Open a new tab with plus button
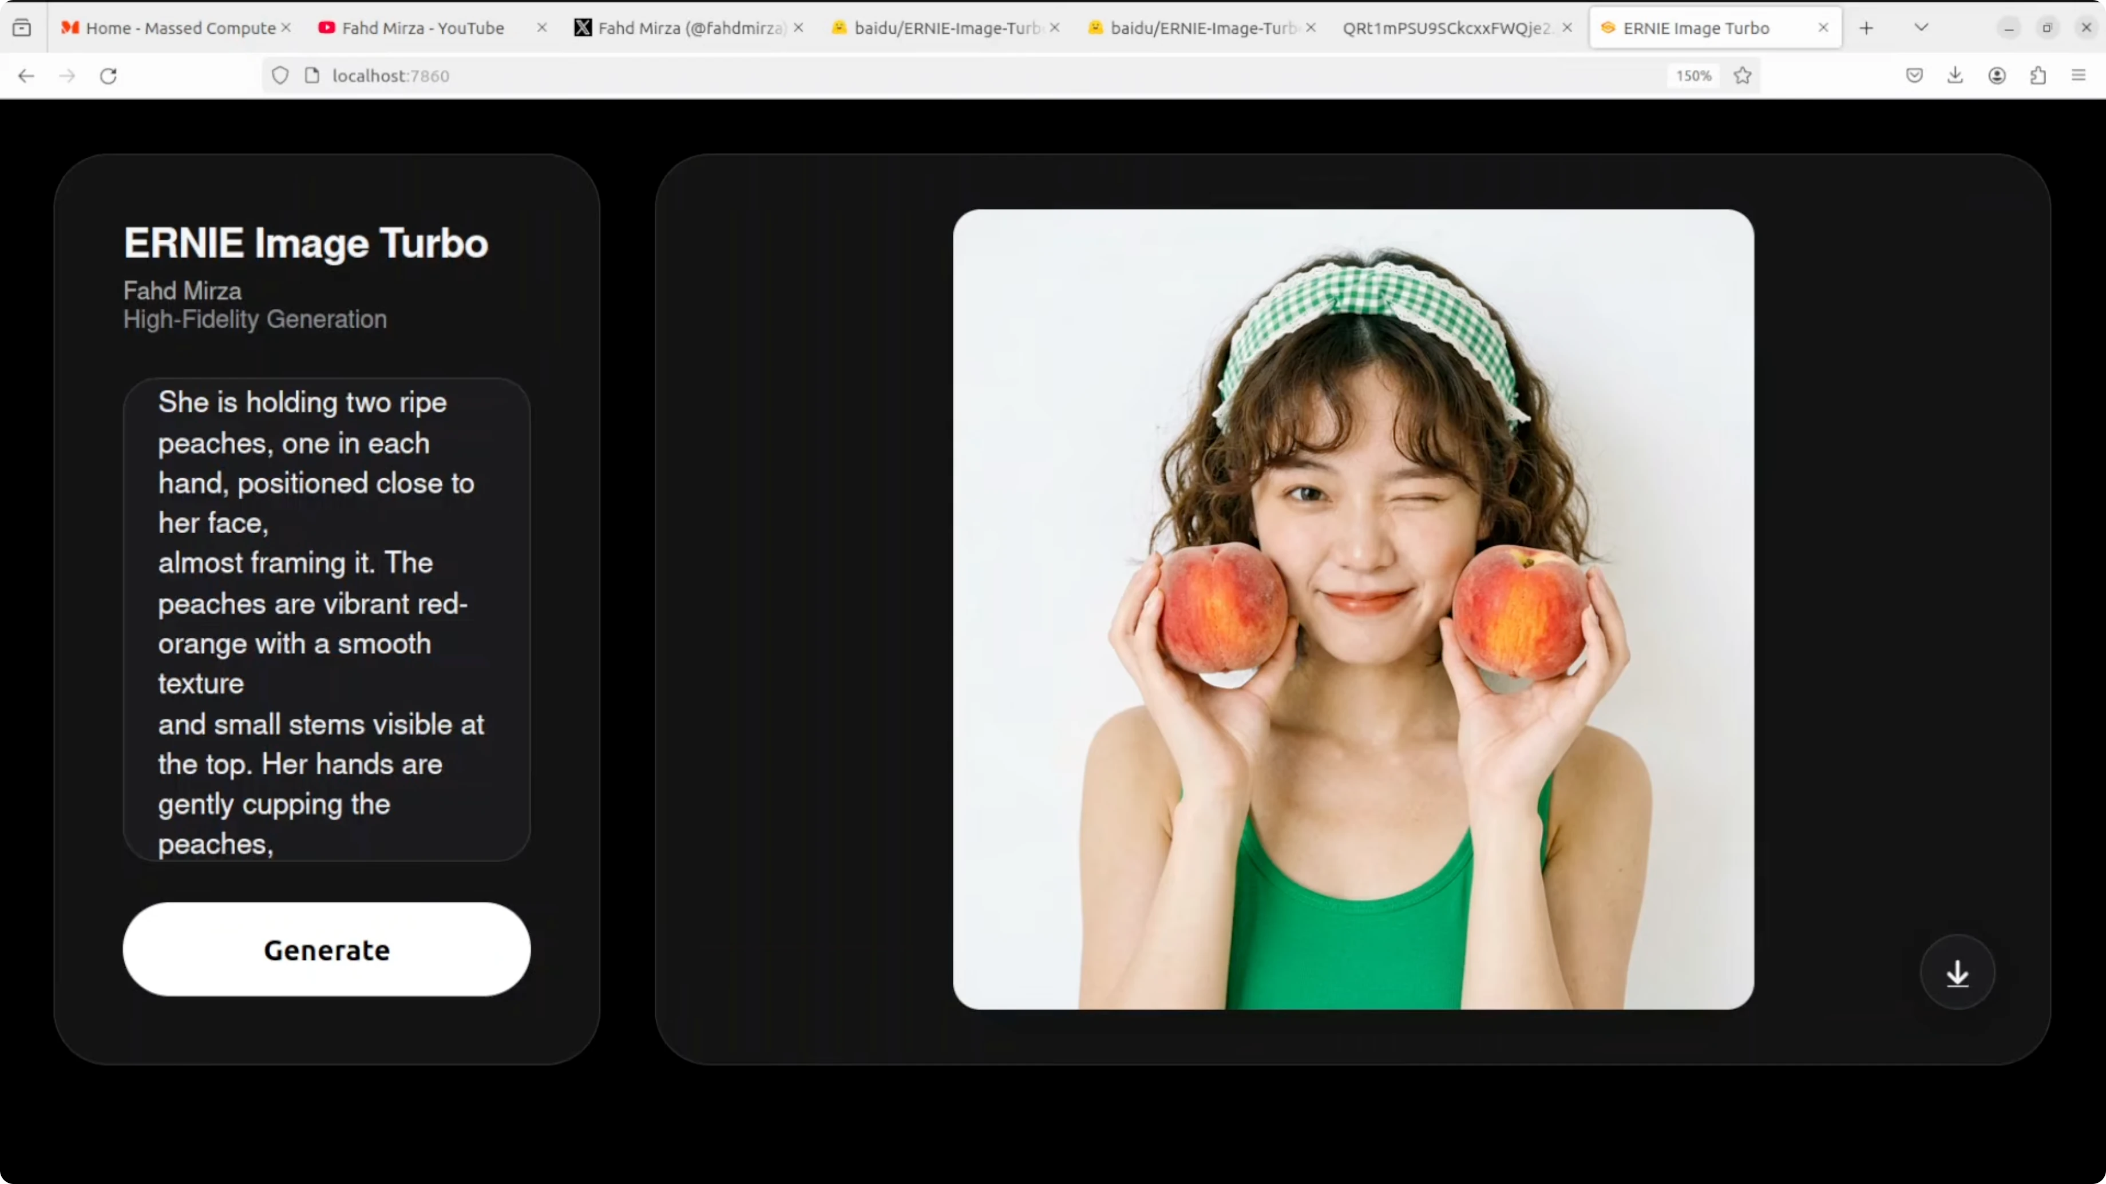The width and height of the screenshot is (2106, 1184). pos(1866,28)
